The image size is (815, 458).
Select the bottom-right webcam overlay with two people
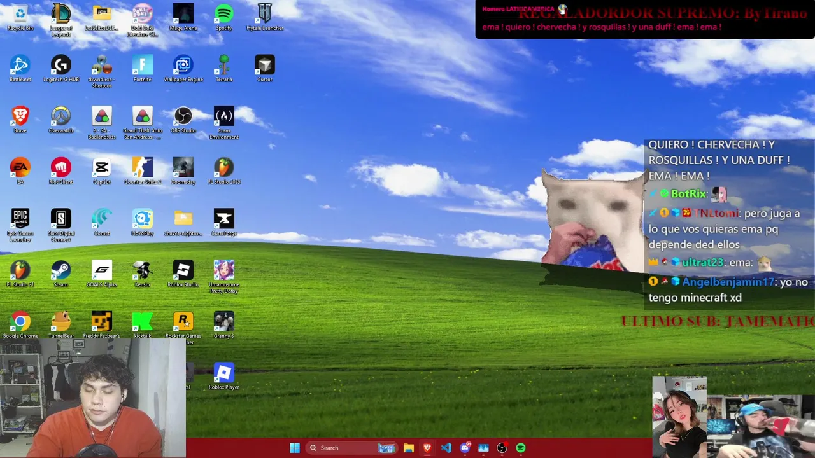pyautogui.click(x=733, y=417)
